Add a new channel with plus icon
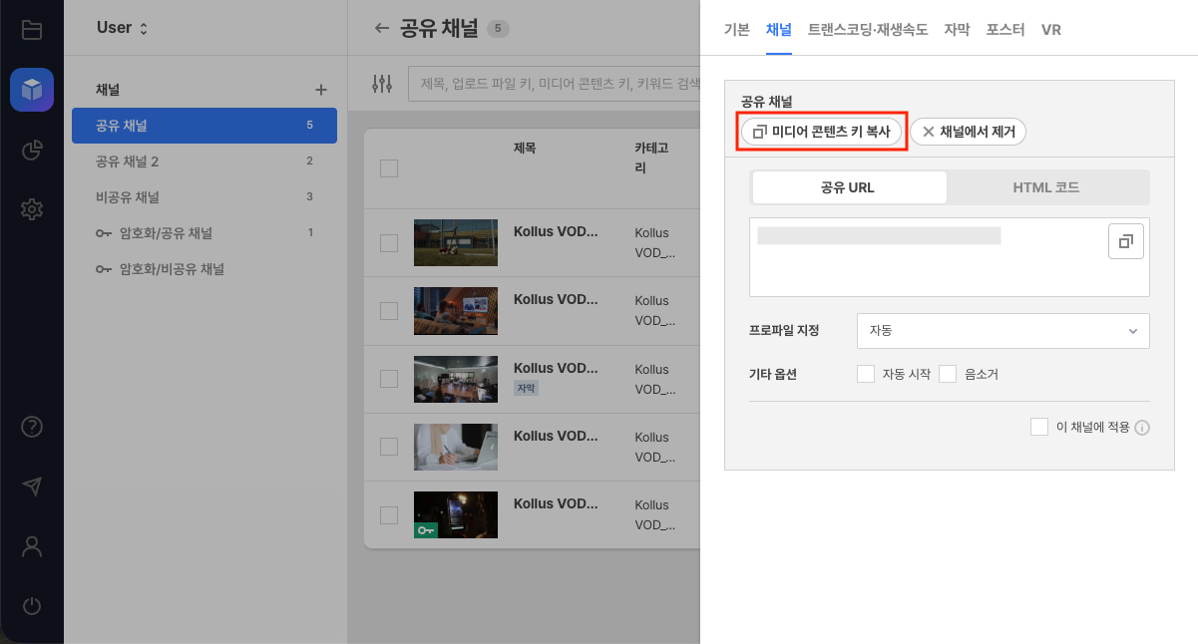Image resolution: width=1198 pixels, height=644 pixels. [321, 90]
